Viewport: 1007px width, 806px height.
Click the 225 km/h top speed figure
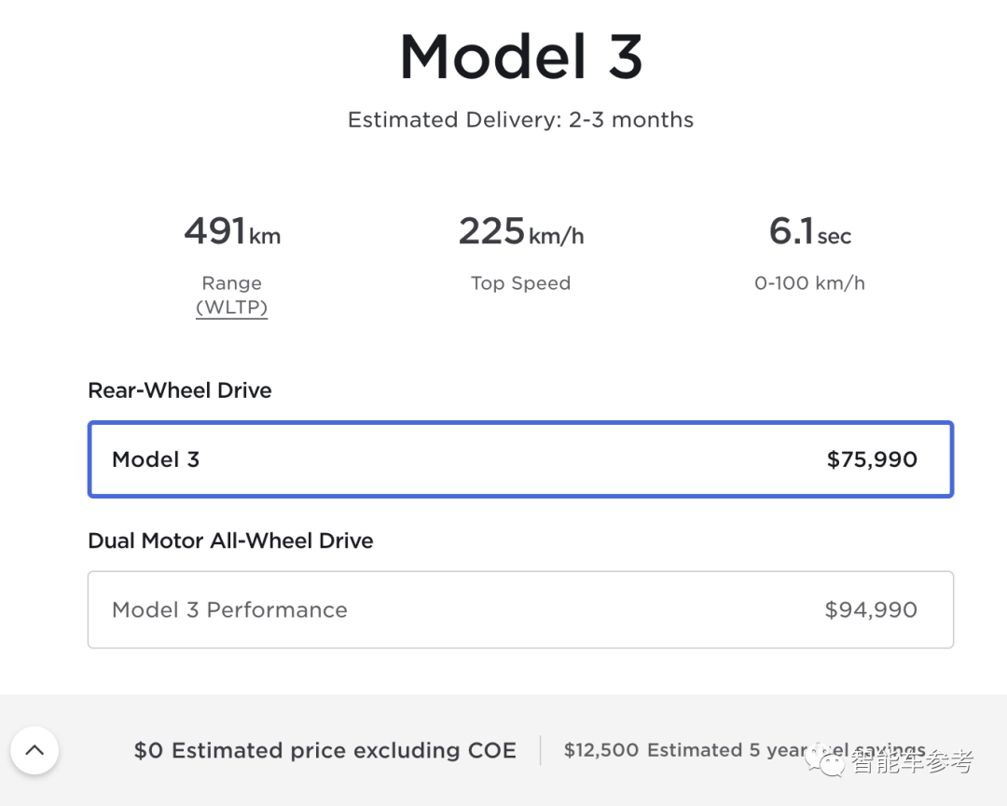point(520,231)
